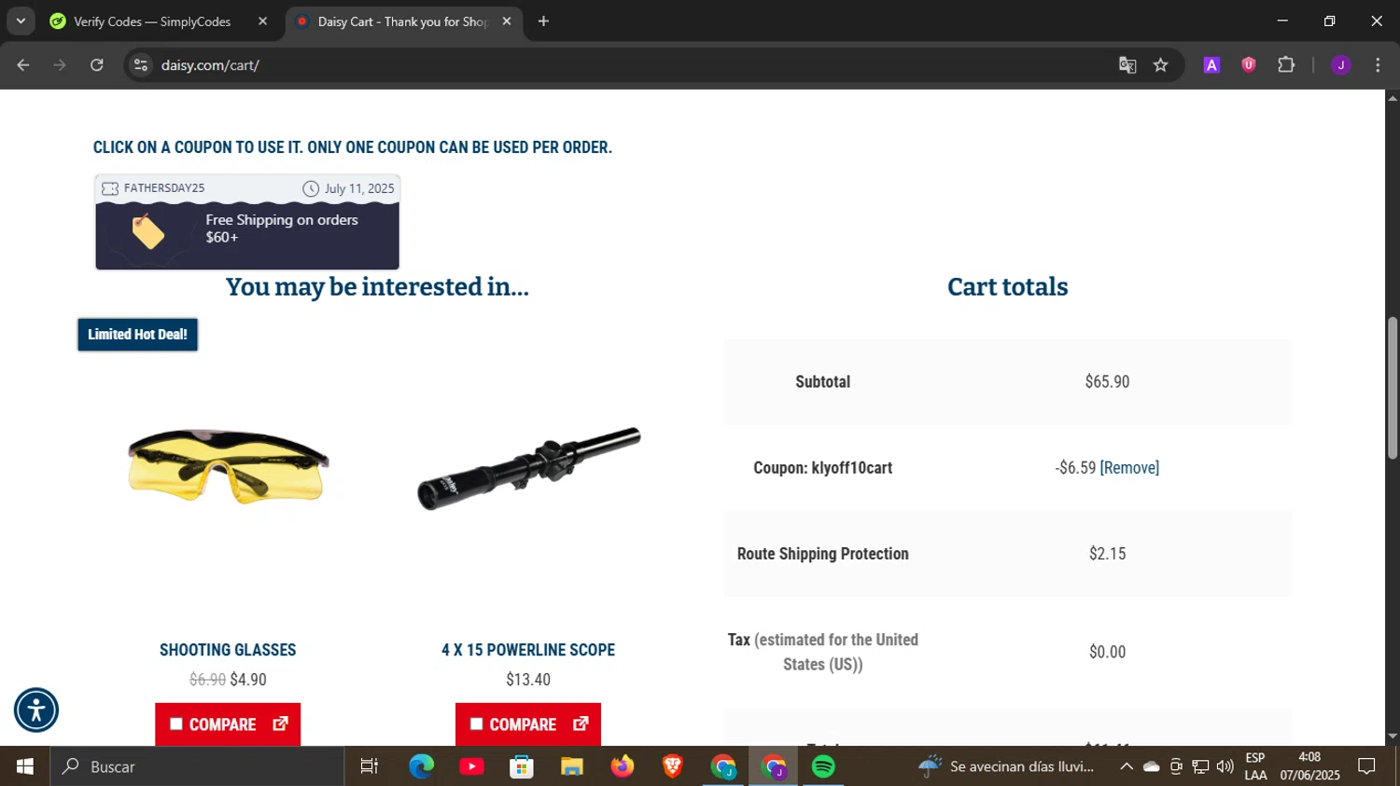Open the weather widget Se avecinan días lluvi...
The width and height of the screenshot is (1400, 786).
[x=1006, y=766]
